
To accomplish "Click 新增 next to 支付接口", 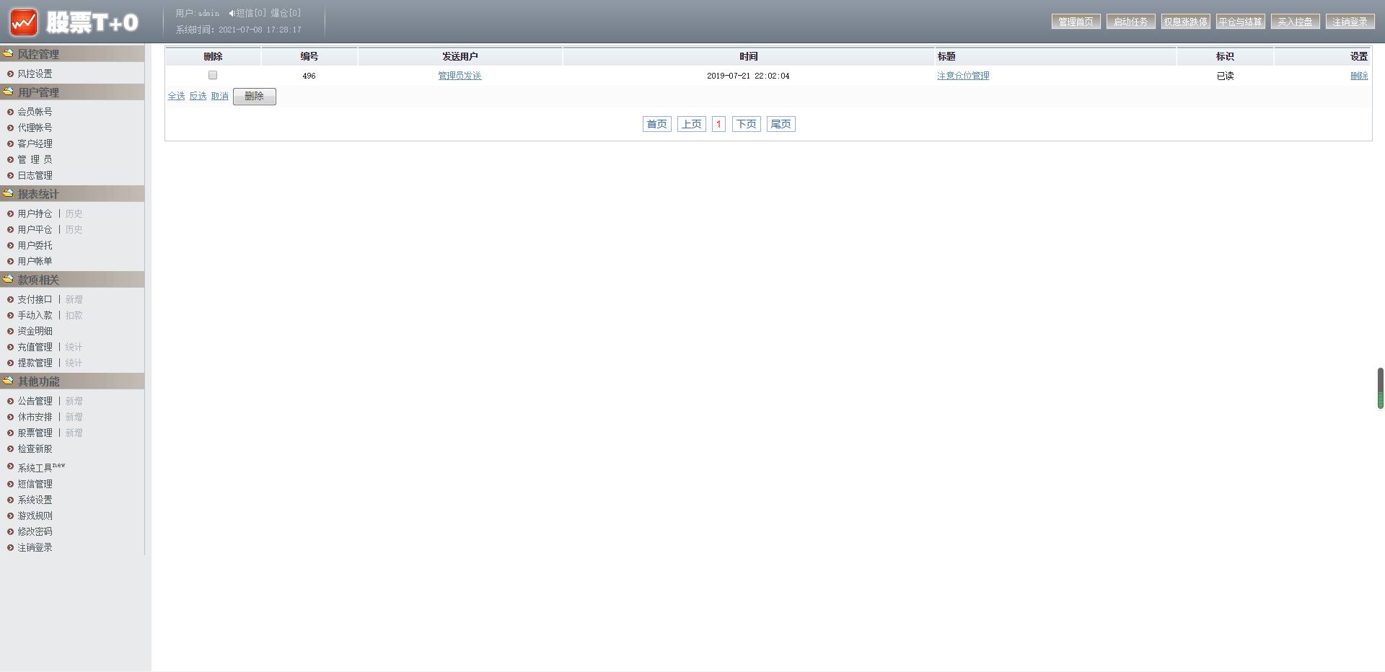I will pos(74,299).
